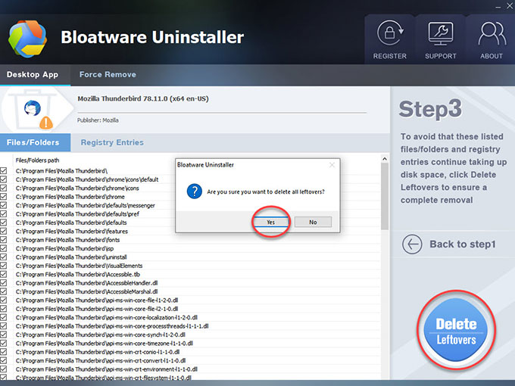
Task: Confirm deletion by clicking Yes
Action: click(x=270, y=223)
